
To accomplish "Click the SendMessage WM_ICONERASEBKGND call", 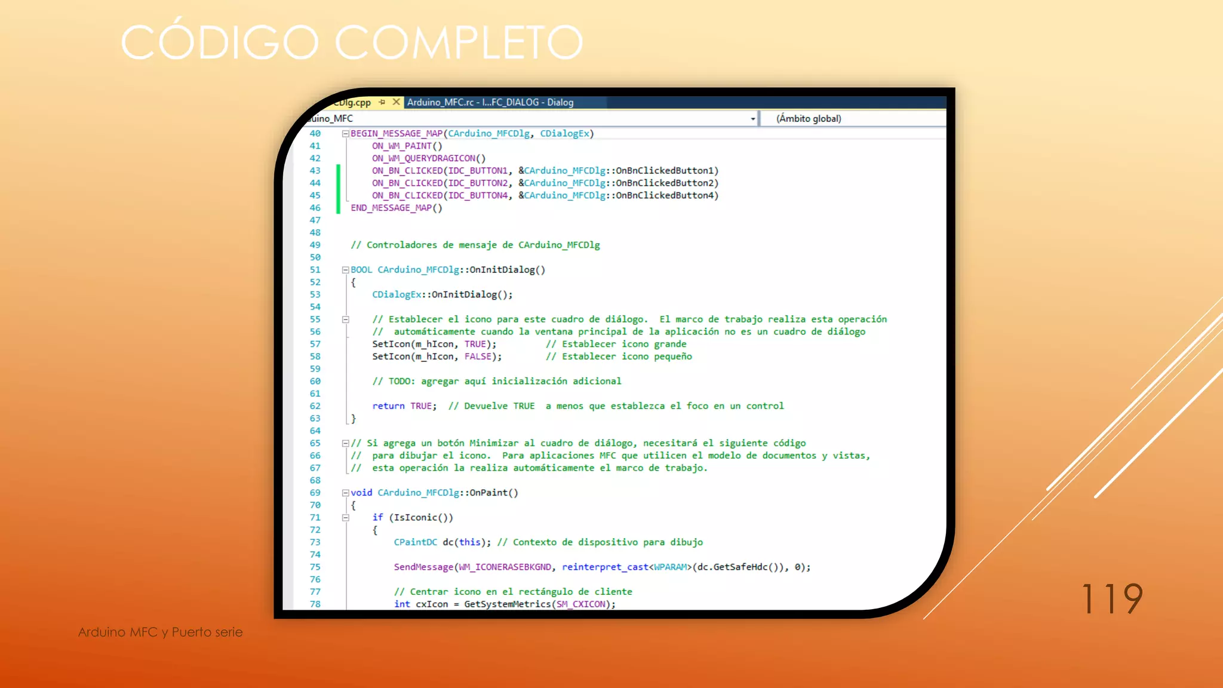I will 602,567.
